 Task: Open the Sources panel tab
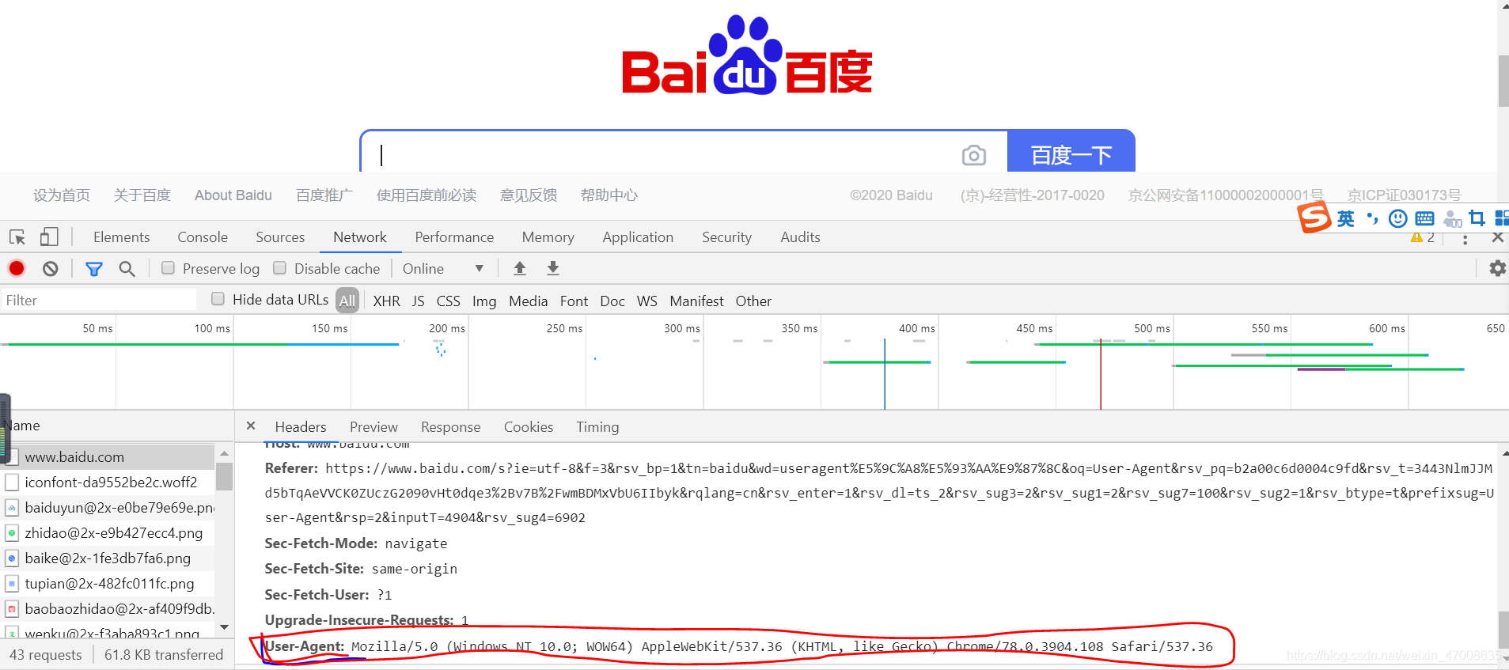pyautogui.click(x=280, y=237)
